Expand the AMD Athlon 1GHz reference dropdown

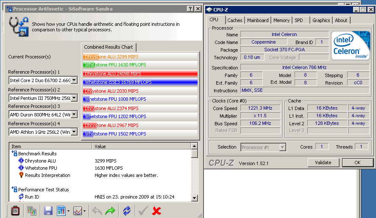coord(74,132)
